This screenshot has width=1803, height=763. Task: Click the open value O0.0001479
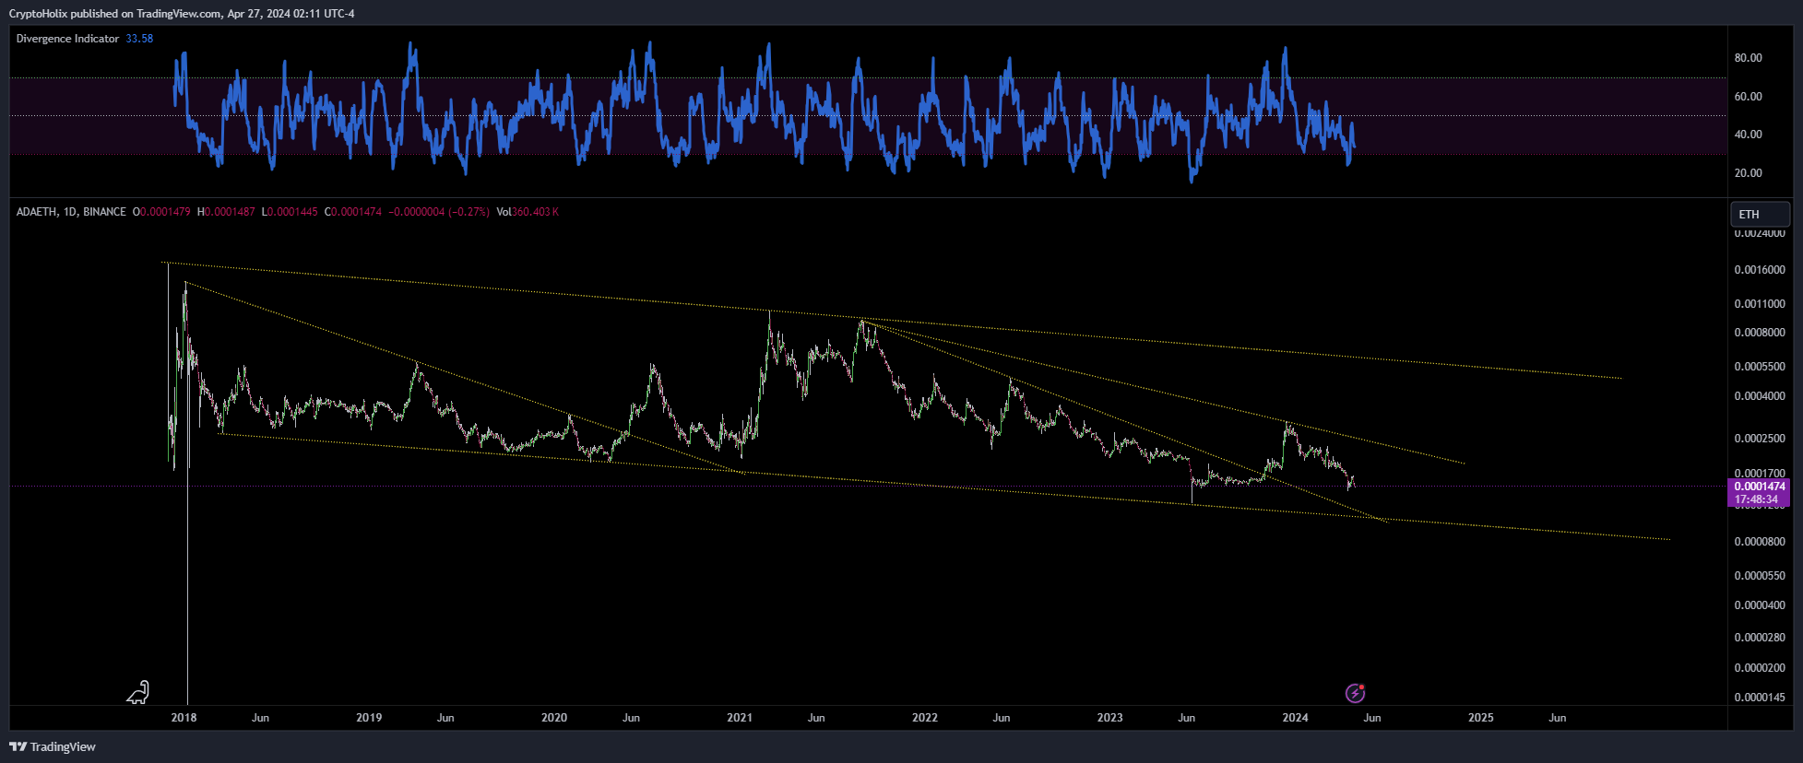click(161, 212)
